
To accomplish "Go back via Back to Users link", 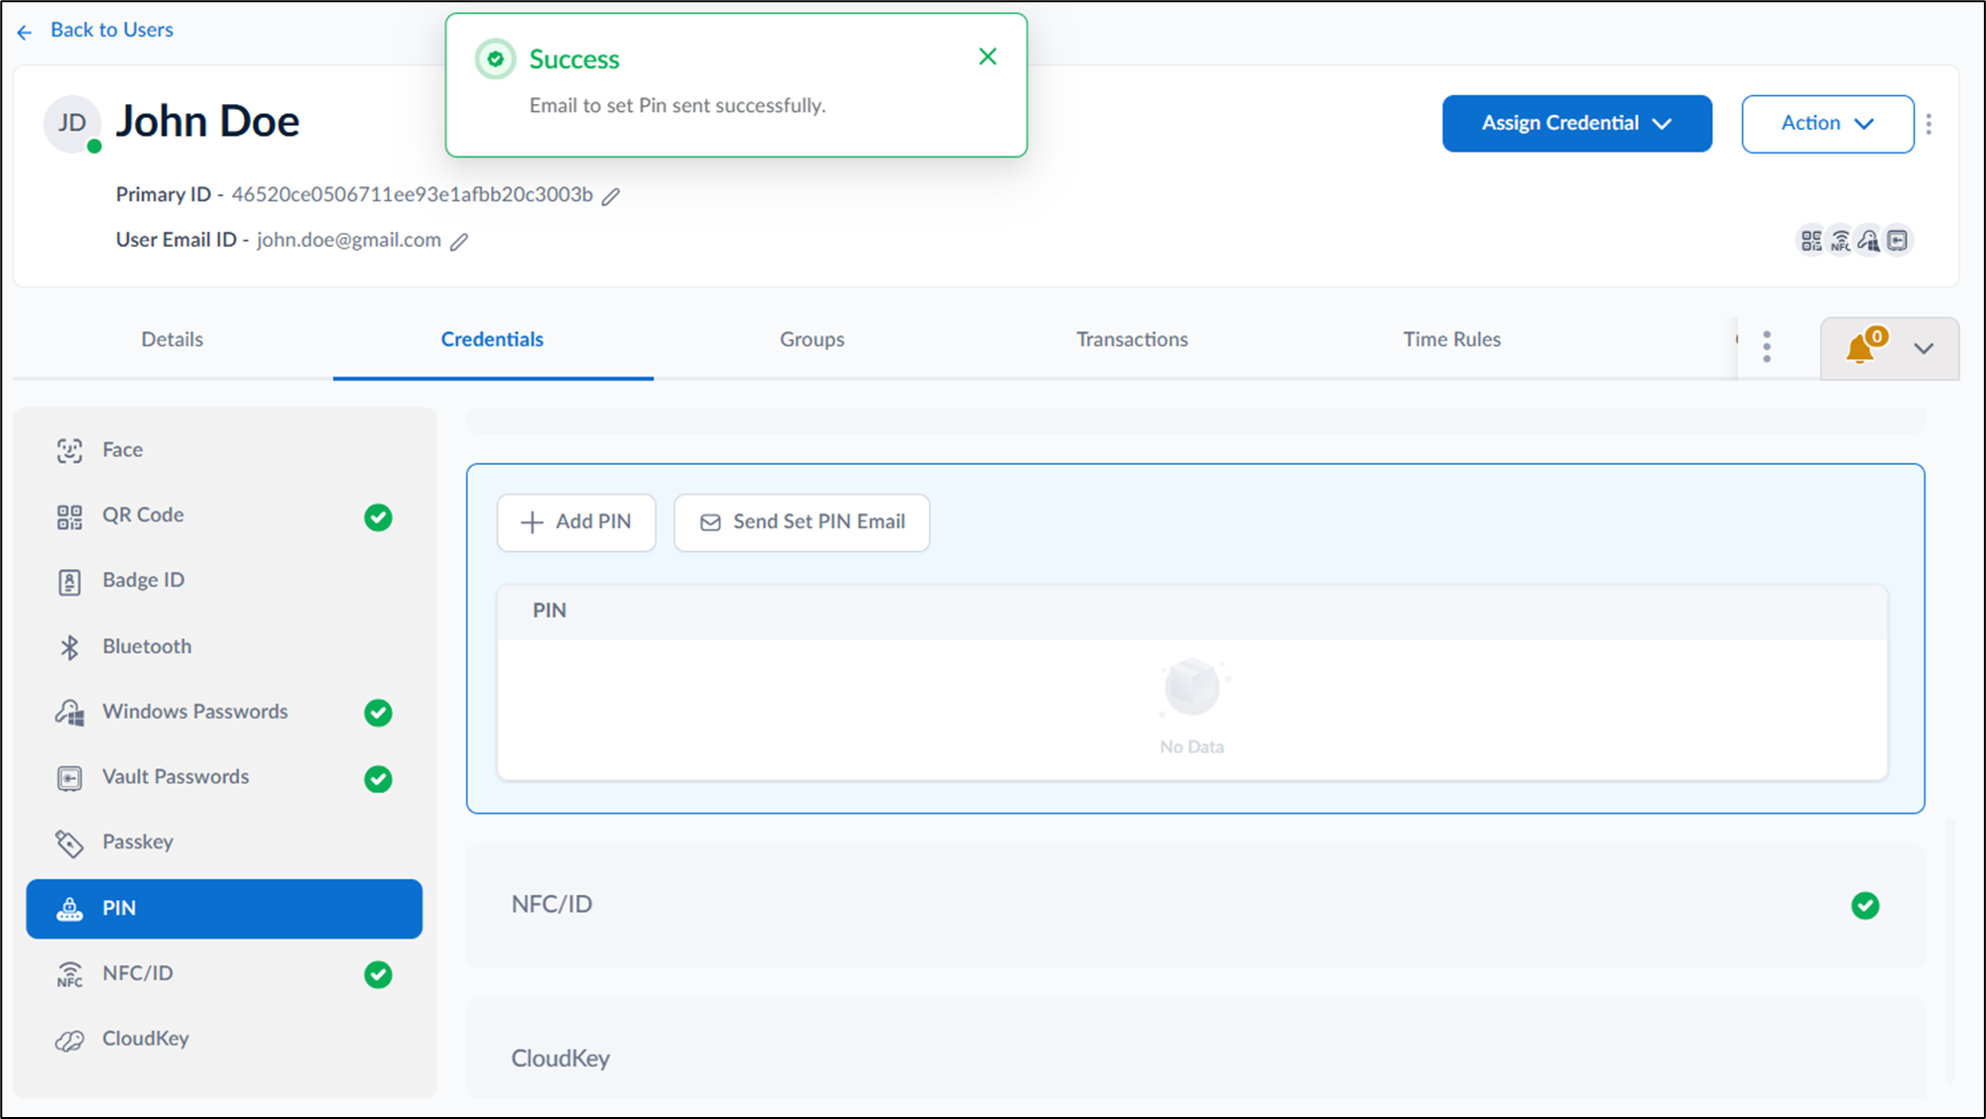I will pyautogui.click(x=111, y=30).
